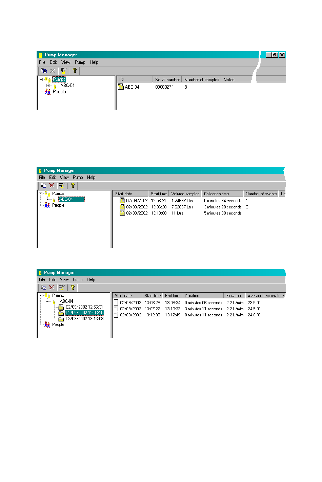Expand the ABC-04 node in the middle window tree

point(47,200)
